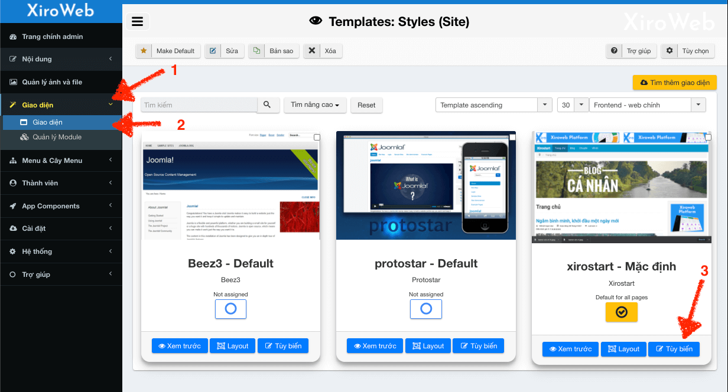Open the Template ascending sort dropdown

click(494, 104)
